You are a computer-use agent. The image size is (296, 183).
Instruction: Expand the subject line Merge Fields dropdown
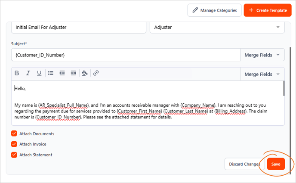tap(262, 55)
